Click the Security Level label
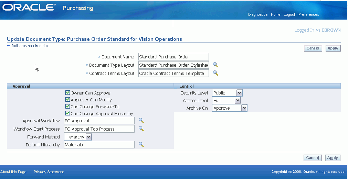348x179 pixels. point(194,93)
